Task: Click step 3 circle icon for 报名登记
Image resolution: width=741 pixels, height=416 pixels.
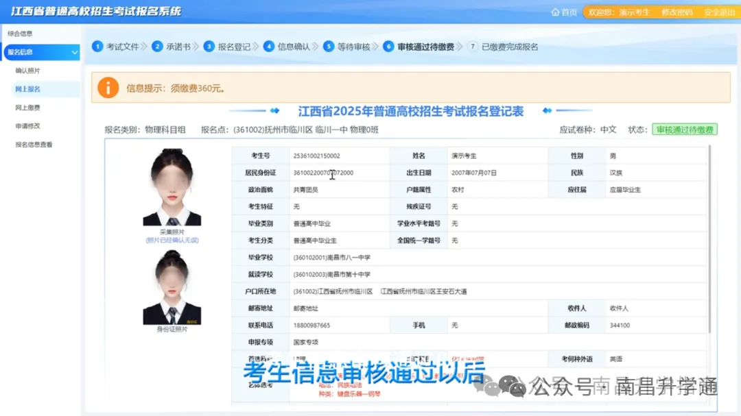Action: tap(209, 47)
